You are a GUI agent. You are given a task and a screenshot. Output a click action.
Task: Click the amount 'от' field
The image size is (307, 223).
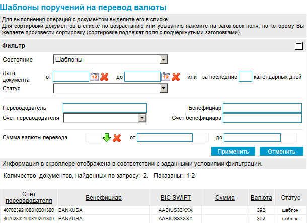coord(165,137)
